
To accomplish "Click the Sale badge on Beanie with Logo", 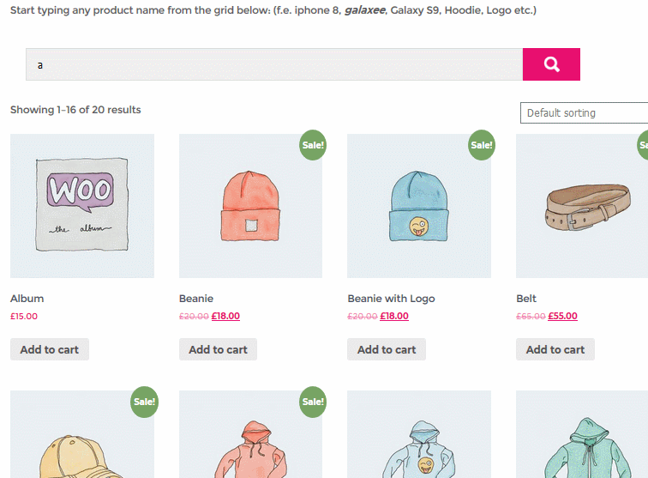I will [482, 145].
